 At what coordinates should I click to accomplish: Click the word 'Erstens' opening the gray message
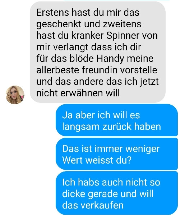coord(52,13)
